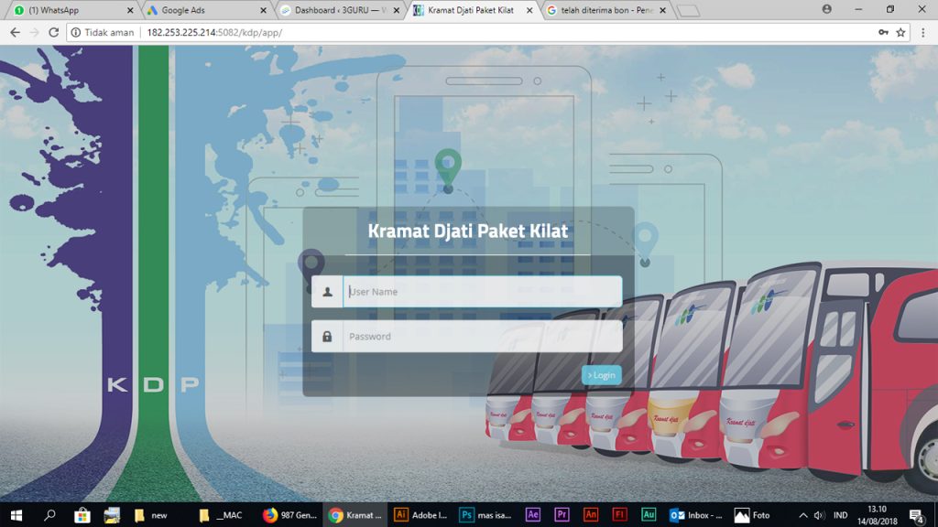The width and height of the screenshot is (938, 527).
Task: Go back to the previous page
Action: click(x=15, y=32)
